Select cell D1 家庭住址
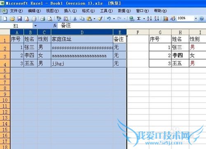Viewport: 206px width, 149px height. click(x=82, y=39)
